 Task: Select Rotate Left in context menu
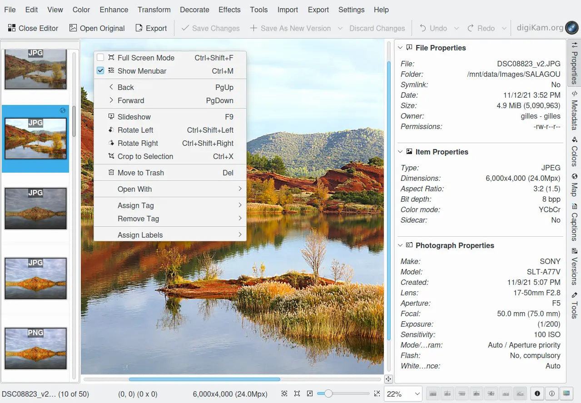(x=135, y=130)
